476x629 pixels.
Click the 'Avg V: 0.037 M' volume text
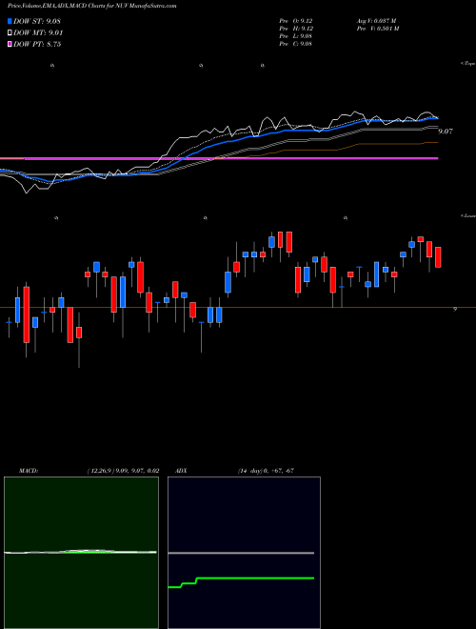pos(376,20)
